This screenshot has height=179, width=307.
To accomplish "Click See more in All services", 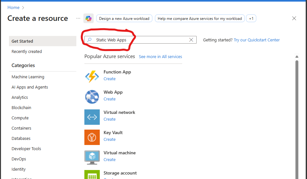I will pos(160,57).
